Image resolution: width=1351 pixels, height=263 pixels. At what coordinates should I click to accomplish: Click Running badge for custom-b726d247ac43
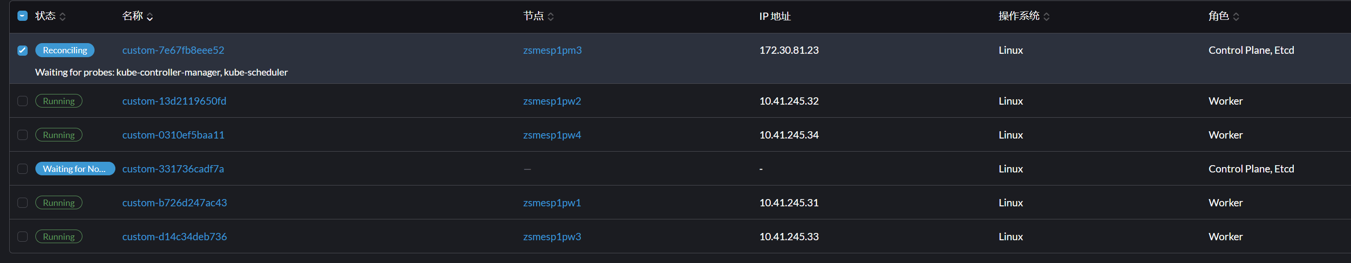pos(59,203)
